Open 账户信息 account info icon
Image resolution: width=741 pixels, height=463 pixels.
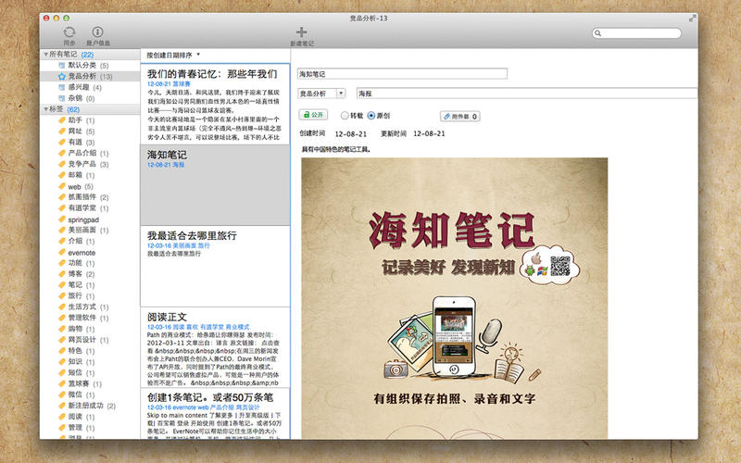pos(98,31)
